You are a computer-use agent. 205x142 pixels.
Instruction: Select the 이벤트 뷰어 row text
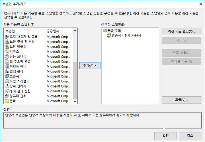[x=18, y=66]
